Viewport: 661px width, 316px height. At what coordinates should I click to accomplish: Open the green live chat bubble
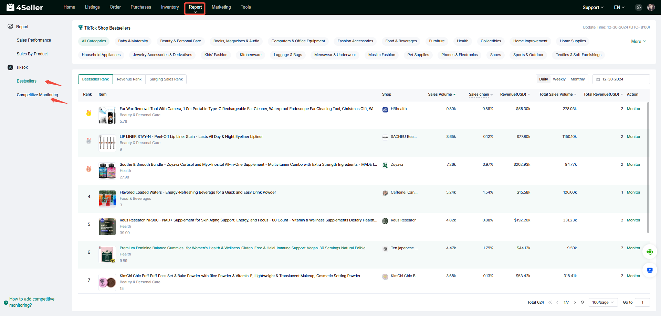click(x=650, y=252)
